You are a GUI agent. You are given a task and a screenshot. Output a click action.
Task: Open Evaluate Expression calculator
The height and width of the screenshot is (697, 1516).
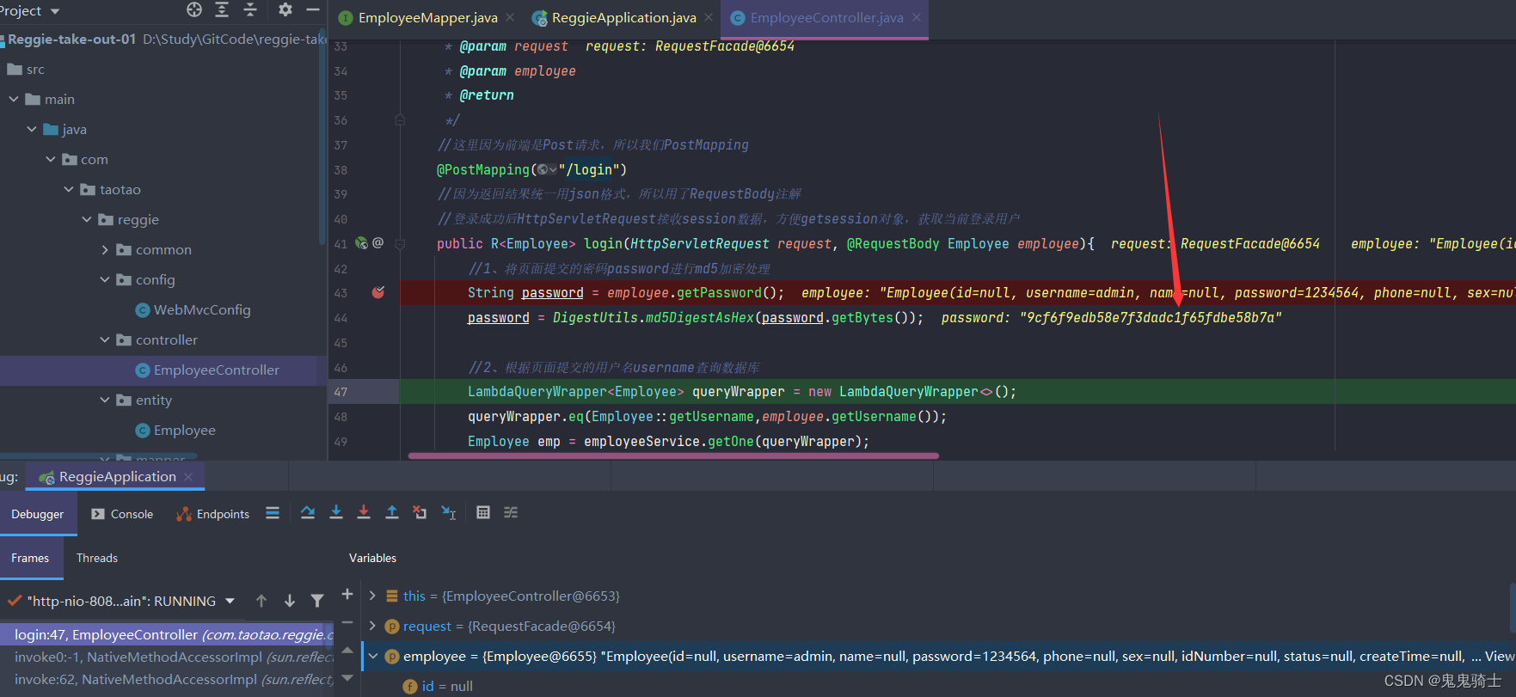click(x=483, y=512)
